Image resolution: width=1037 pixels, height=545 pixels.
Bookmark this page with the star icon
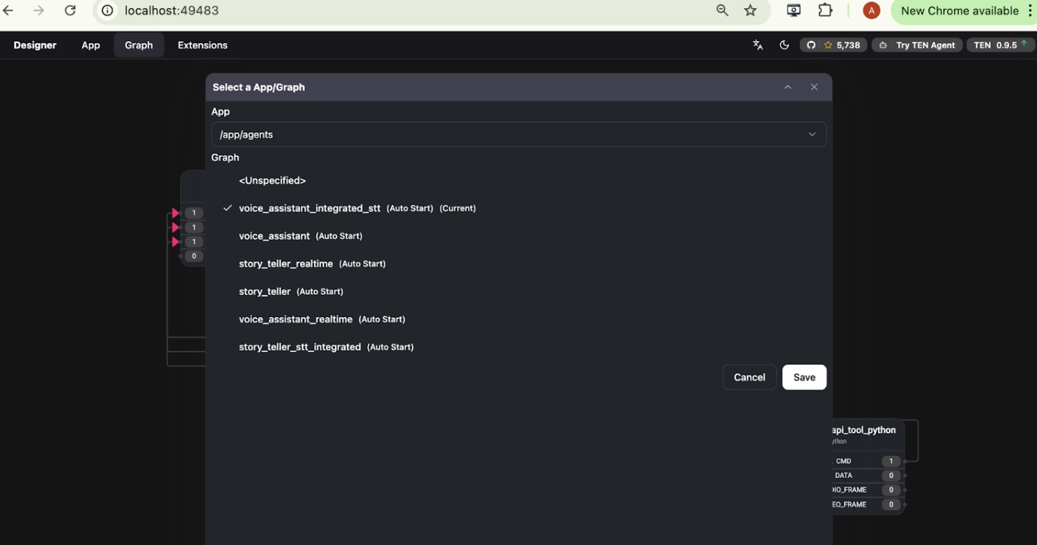[x=750, y=10]
